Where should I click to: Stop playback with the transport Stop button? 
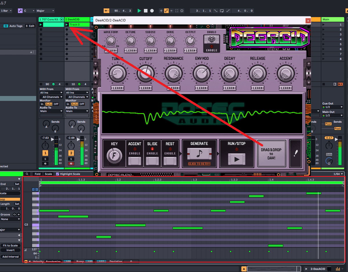point(146,11)
